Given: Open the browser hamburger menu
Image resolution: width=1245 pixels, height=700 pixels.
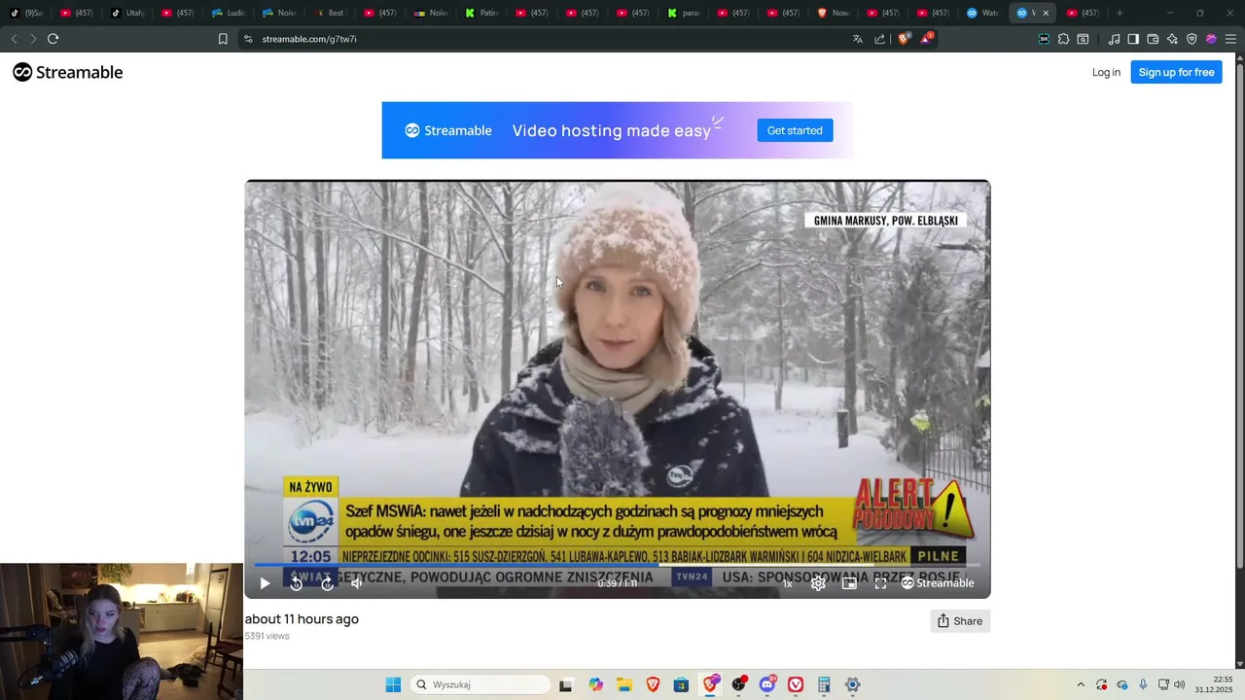Looking at the screenshot, I should [x=1230, y=39].
